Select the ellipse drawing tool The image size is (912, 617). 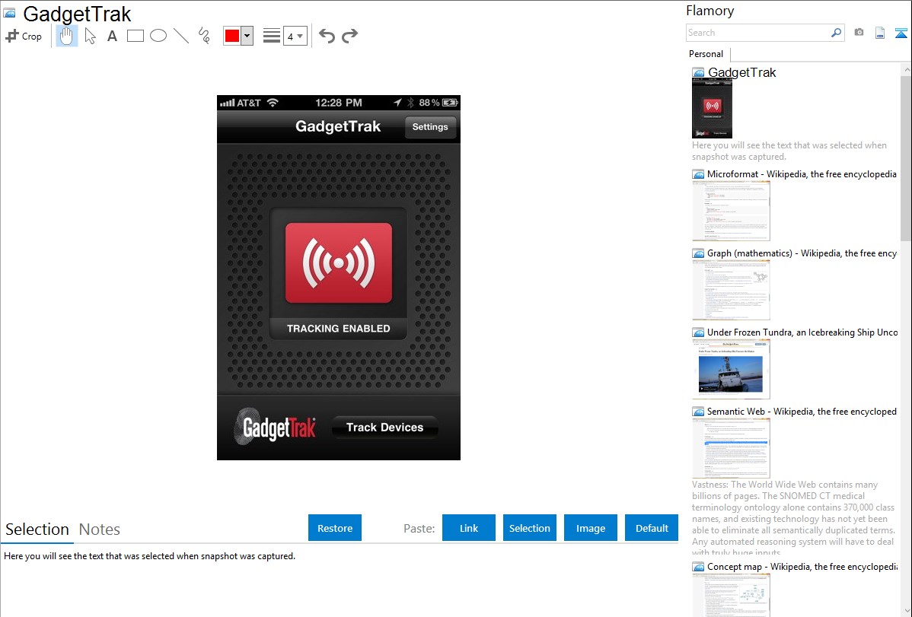click(x=158, y=36)
